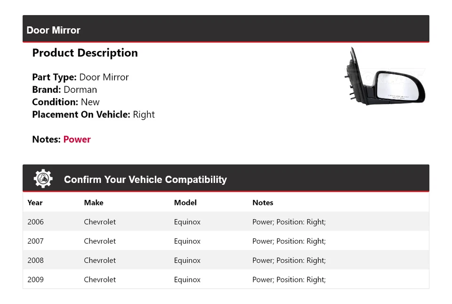Click Placement On Vehicle: Right line
This screenshot has width=452, height=304.
point(93,115)
